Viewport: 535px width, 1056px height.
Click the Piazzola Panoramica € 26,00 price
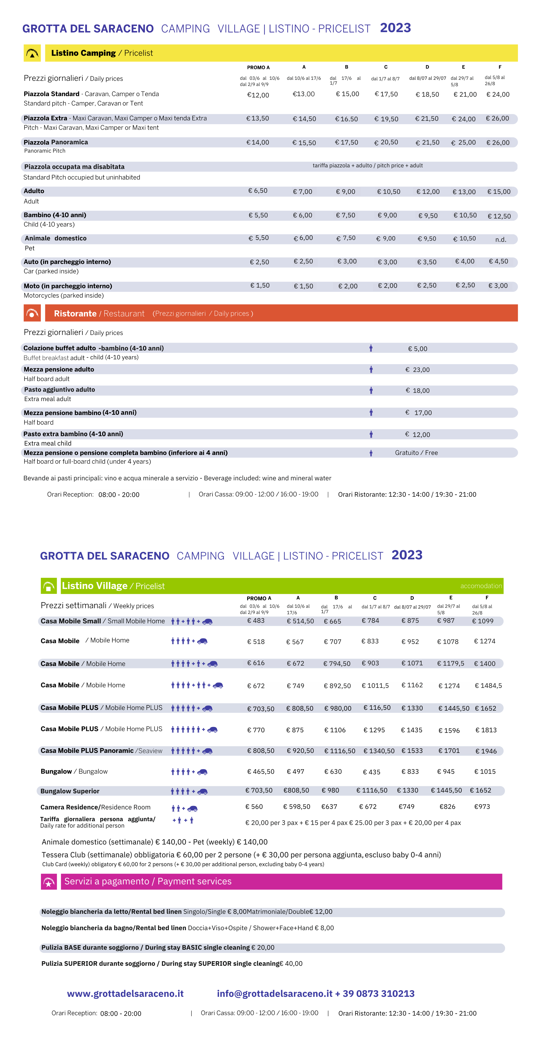[x=498, y=143]
